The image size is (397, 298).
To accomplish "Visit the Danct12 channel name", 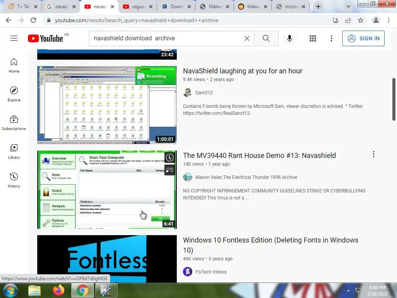I will (204, 92).
